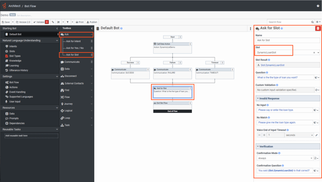Open the Confirmation Mode dropdown set to Always
Screen dimensions: 322x182
point(285,158)
